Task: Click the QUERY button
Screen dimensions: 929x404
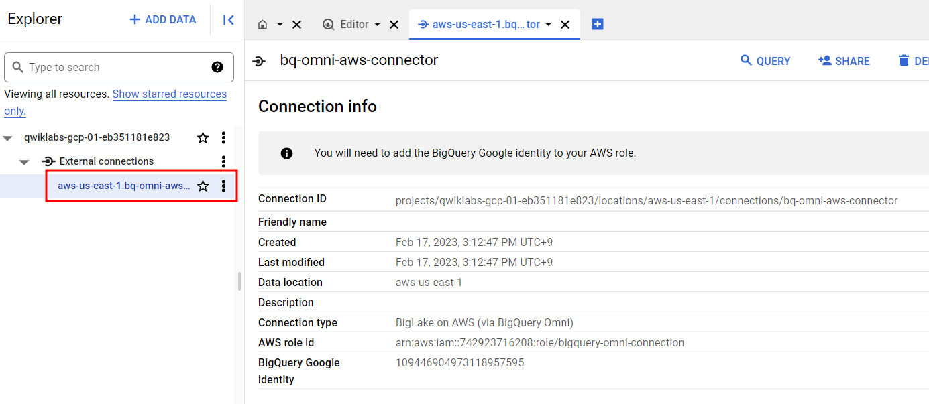Action: pyautogui.click(x=765, y=61)
